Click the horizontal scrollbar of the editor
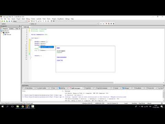165x124 pixels. pos(68,83)
